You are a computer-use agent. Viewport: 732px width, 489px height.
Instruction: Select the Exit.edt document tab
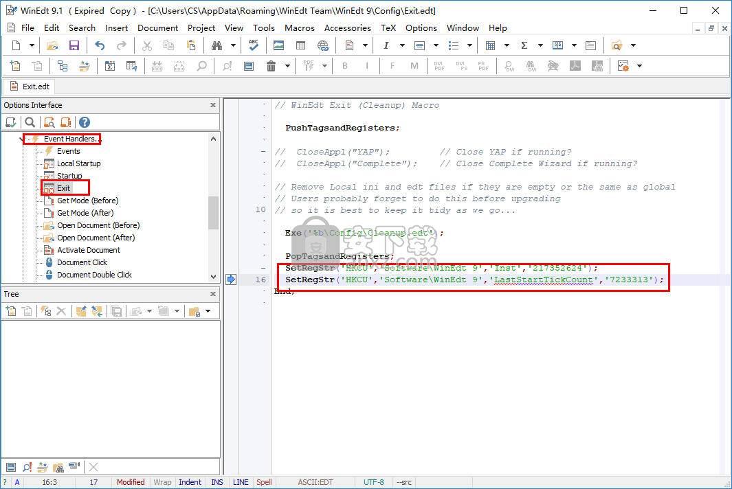(30, 87)
